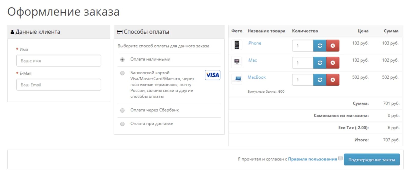The height and width of the screenshot is (180, 410).
Task: Open the Правила пользования link
Action: coord(312,159)
